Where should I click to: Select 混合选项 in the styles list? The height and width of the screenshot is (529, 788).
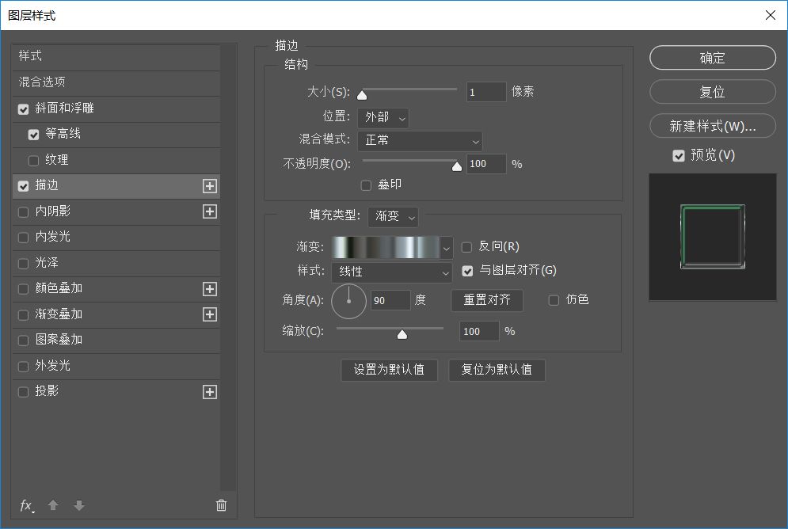click(x=42, y=82)
